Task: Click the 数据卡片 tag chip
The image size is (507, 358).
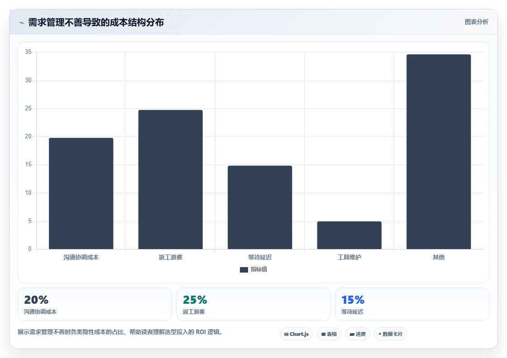Action: coord(391,334)
